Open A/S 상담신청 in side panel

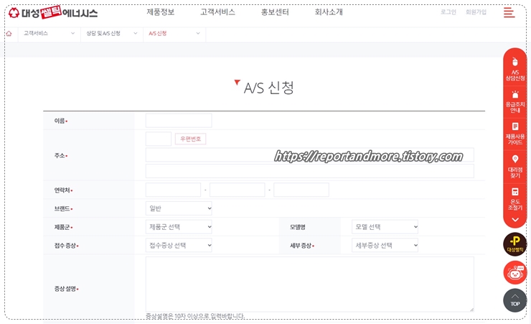515,69
